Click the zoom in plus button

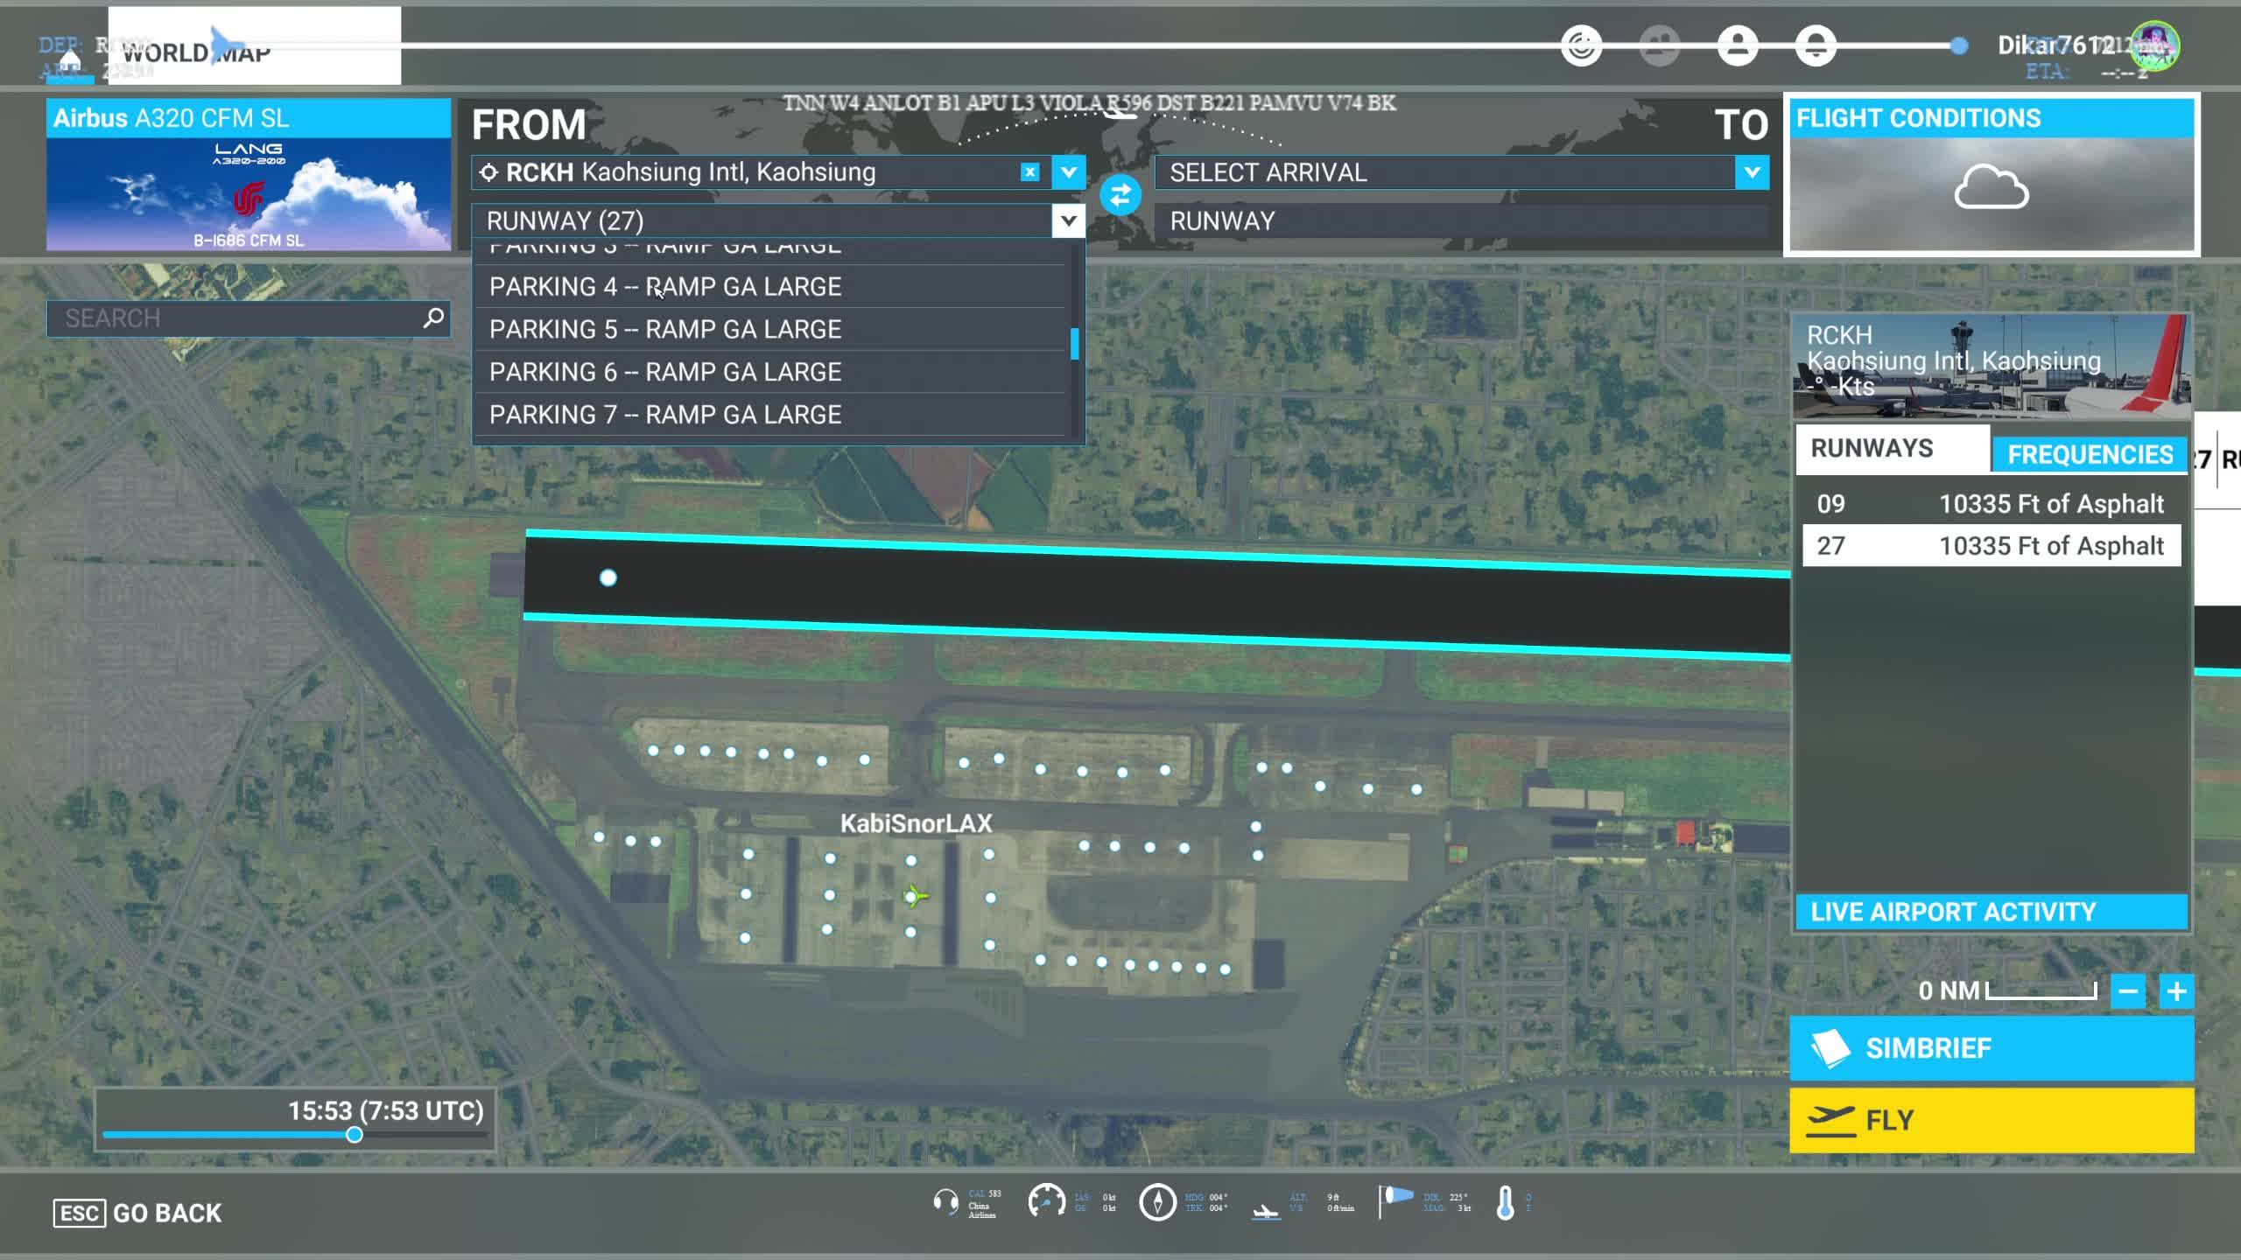pyautogui.click(x=2176, y=991)
